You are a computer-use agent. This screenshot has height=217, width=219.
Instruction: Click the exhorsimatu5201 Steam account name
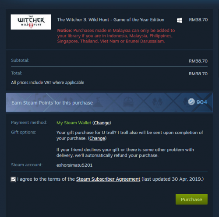point(74,165)
